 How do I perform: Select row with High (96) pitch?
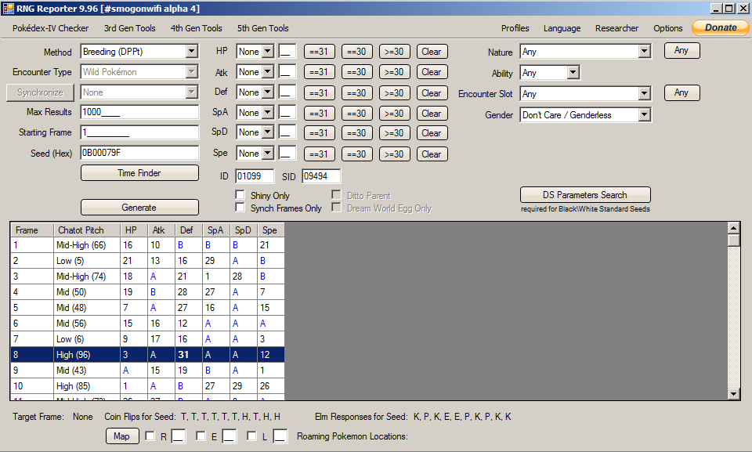[148, 355]
